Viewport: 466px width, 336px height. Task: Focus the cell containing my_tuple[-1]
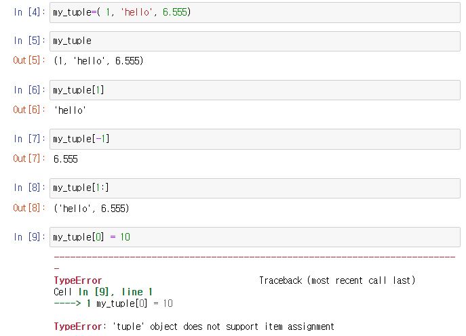tap(255, 139)
